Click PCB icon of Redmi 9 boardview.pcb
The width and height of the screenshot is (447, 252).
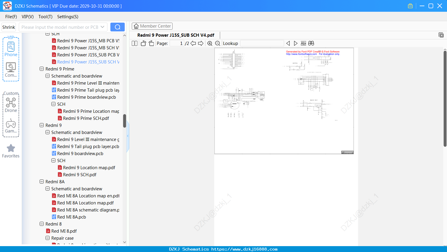[x=54, y=154]
